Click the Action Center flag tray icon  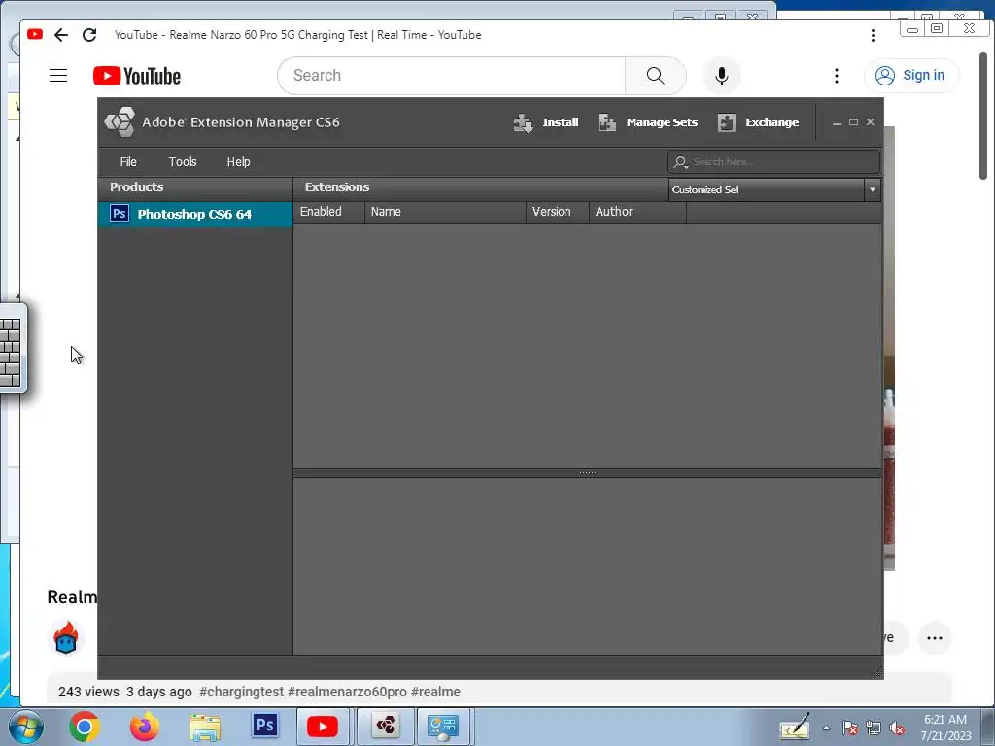(850, 729)
